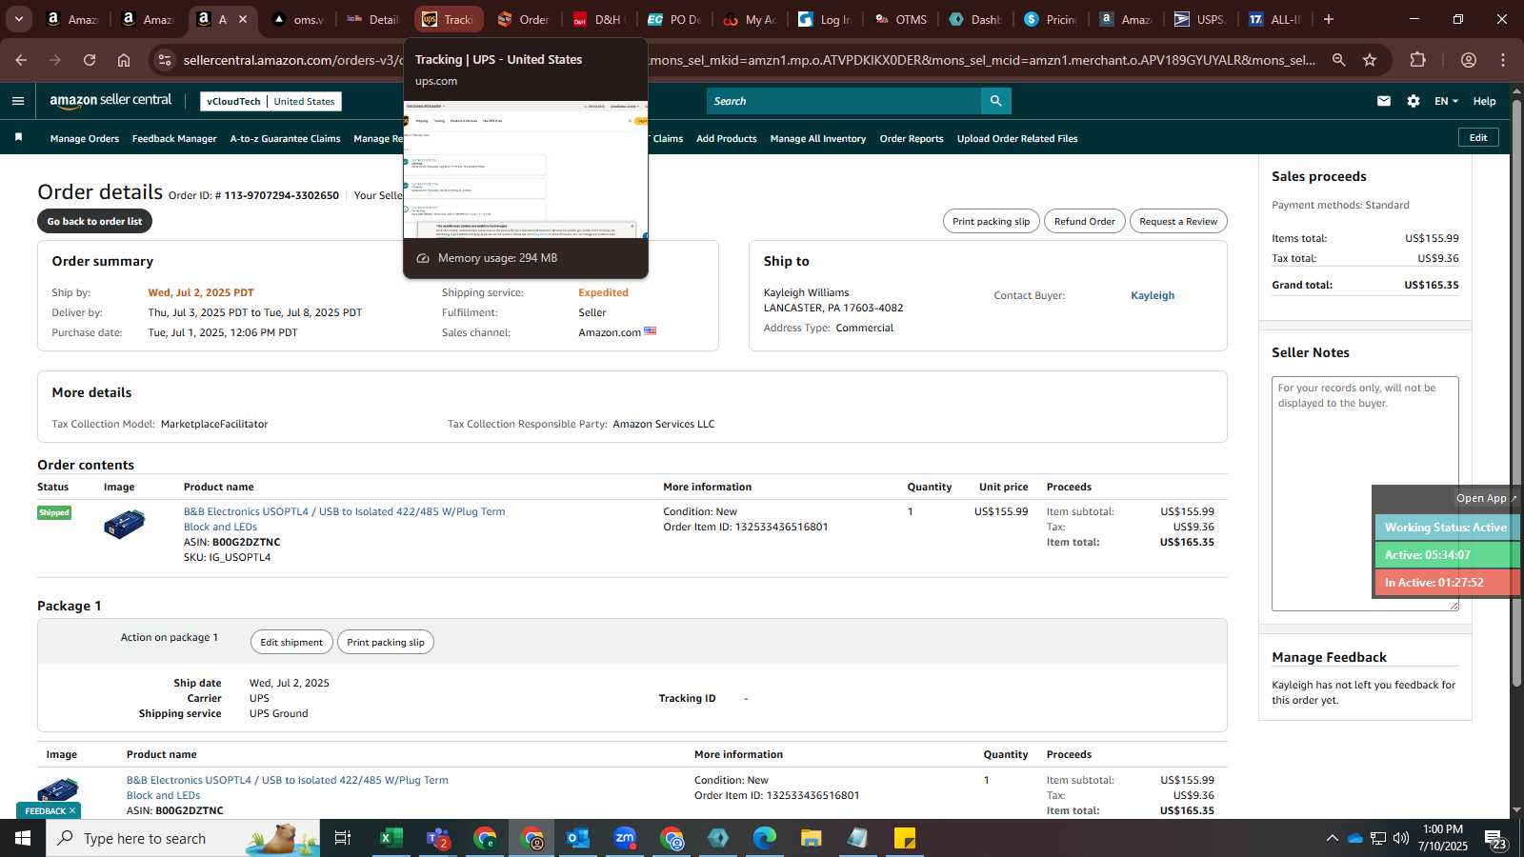Click top Print packing slip button
1524x857 pixels.
click(x=991, y=221)
